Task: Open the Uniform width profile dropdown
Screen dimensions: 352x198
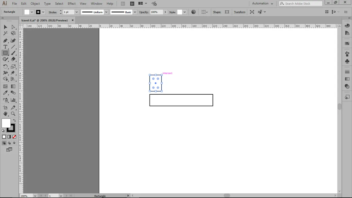Action: point(106,12)
